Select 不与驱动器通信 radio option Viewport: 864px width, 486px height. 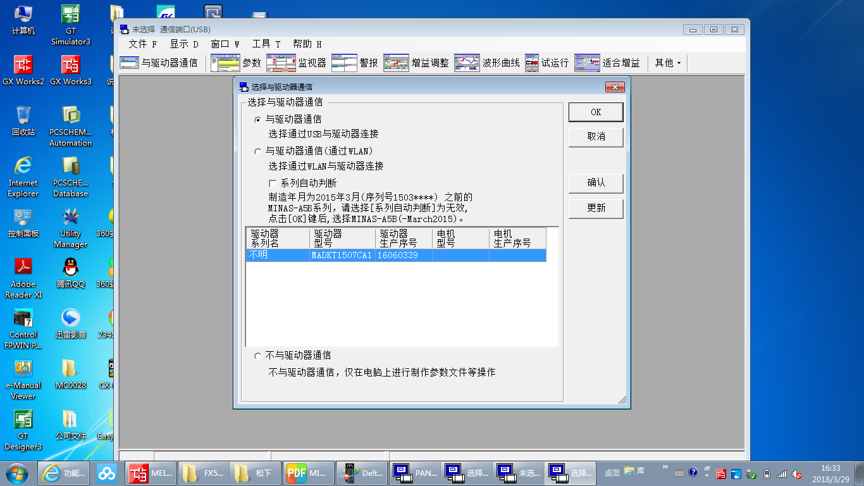click(x=257, y=356)
